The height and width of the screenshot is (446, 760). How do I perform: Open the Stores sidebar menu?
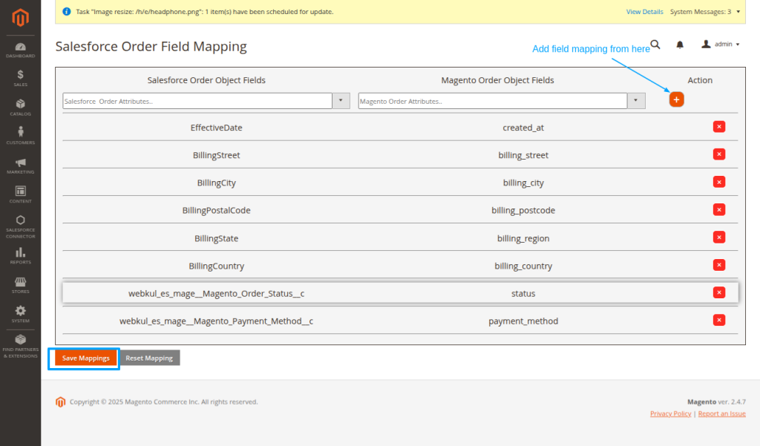coord(20,285)
